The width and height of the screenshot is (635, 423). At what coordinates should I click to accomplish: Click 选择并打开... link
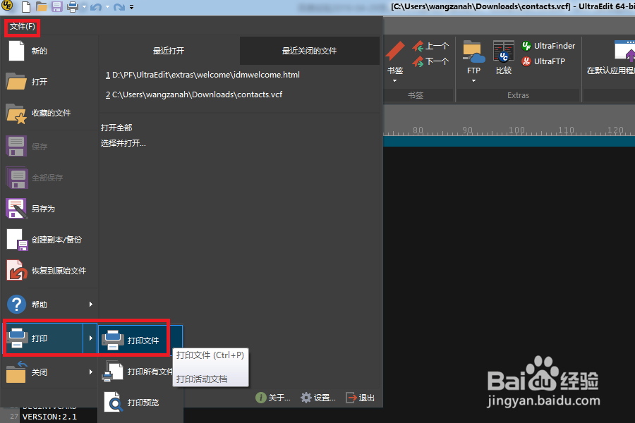tap(123, 143)
